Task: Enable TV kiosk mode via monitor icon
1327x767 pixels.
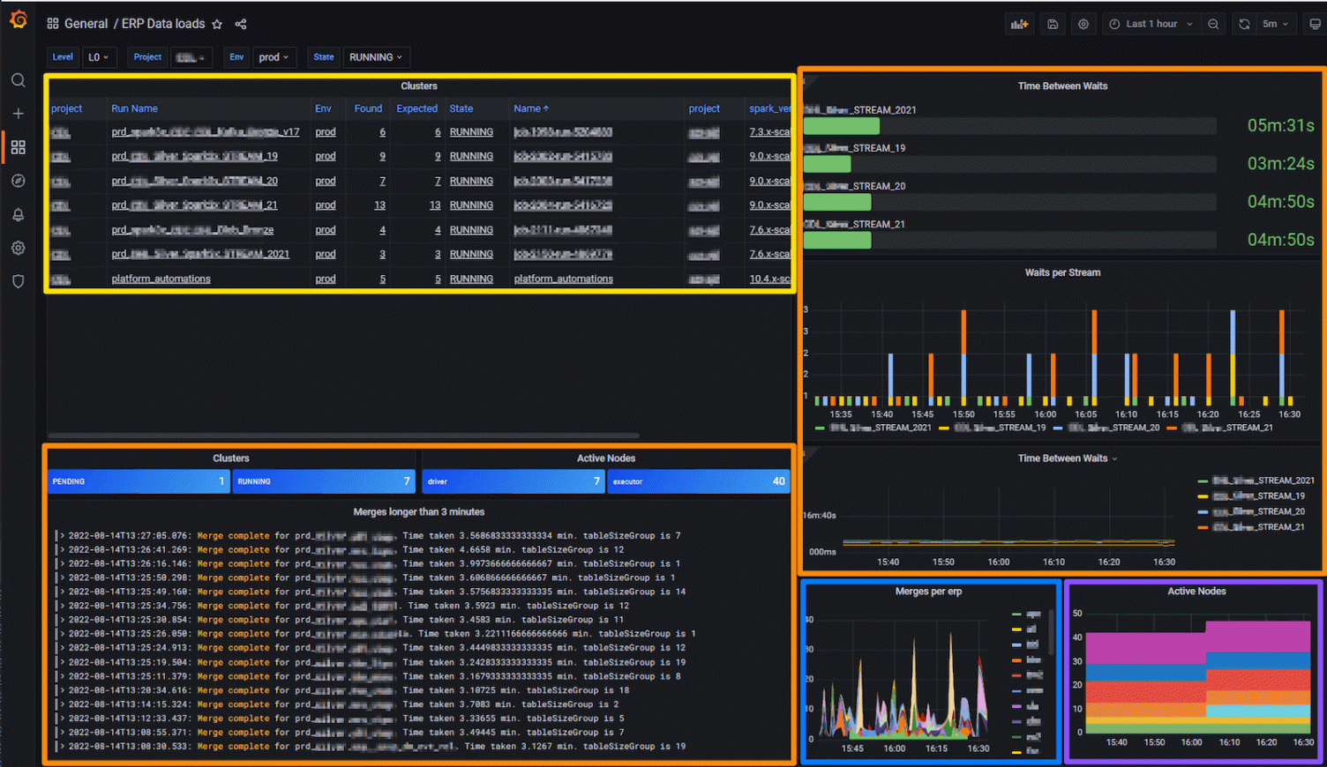Action: pyautogui.click(x=1315, y=24)
